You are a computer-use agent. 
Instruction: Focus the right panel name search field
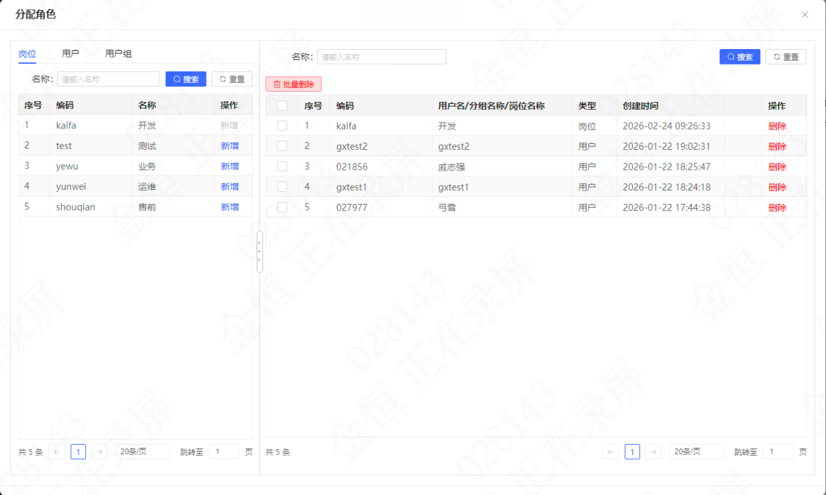pos(381,57)
